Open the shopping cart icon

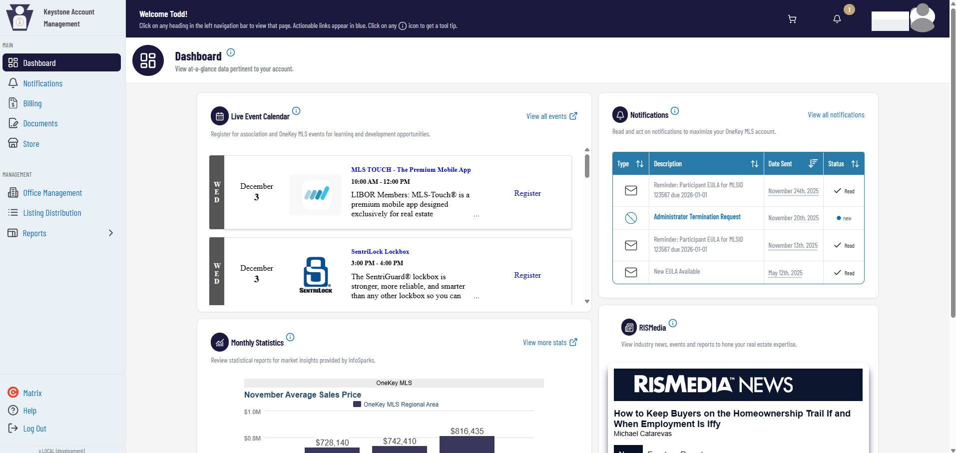(x=792, y=19)
